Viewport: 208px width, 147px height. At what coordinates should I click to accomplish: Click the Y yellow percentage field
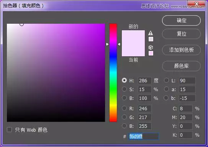pos(186,126)
